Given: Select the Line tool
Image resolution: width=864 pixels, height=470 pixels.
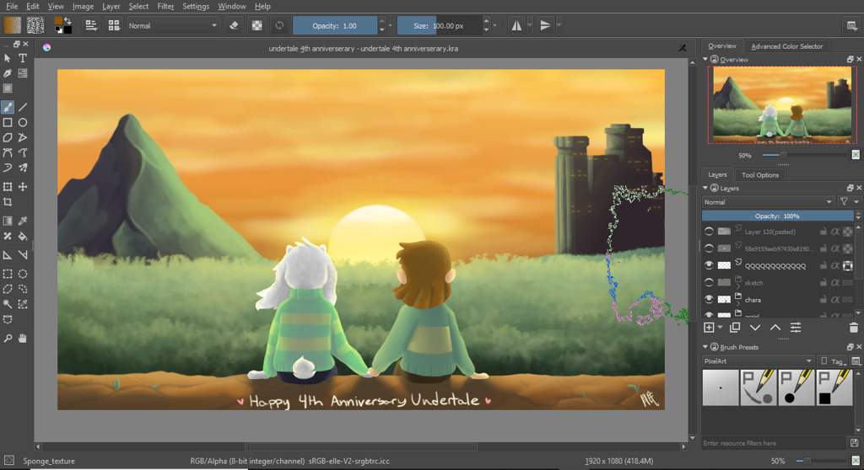Looking at the screenshot, I should pyautogui.click(x=23, y=107).
